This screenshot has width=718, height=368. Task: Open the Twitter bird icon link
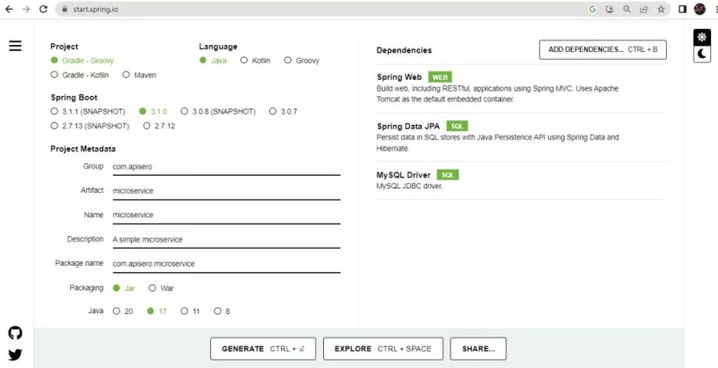point(15,355)
